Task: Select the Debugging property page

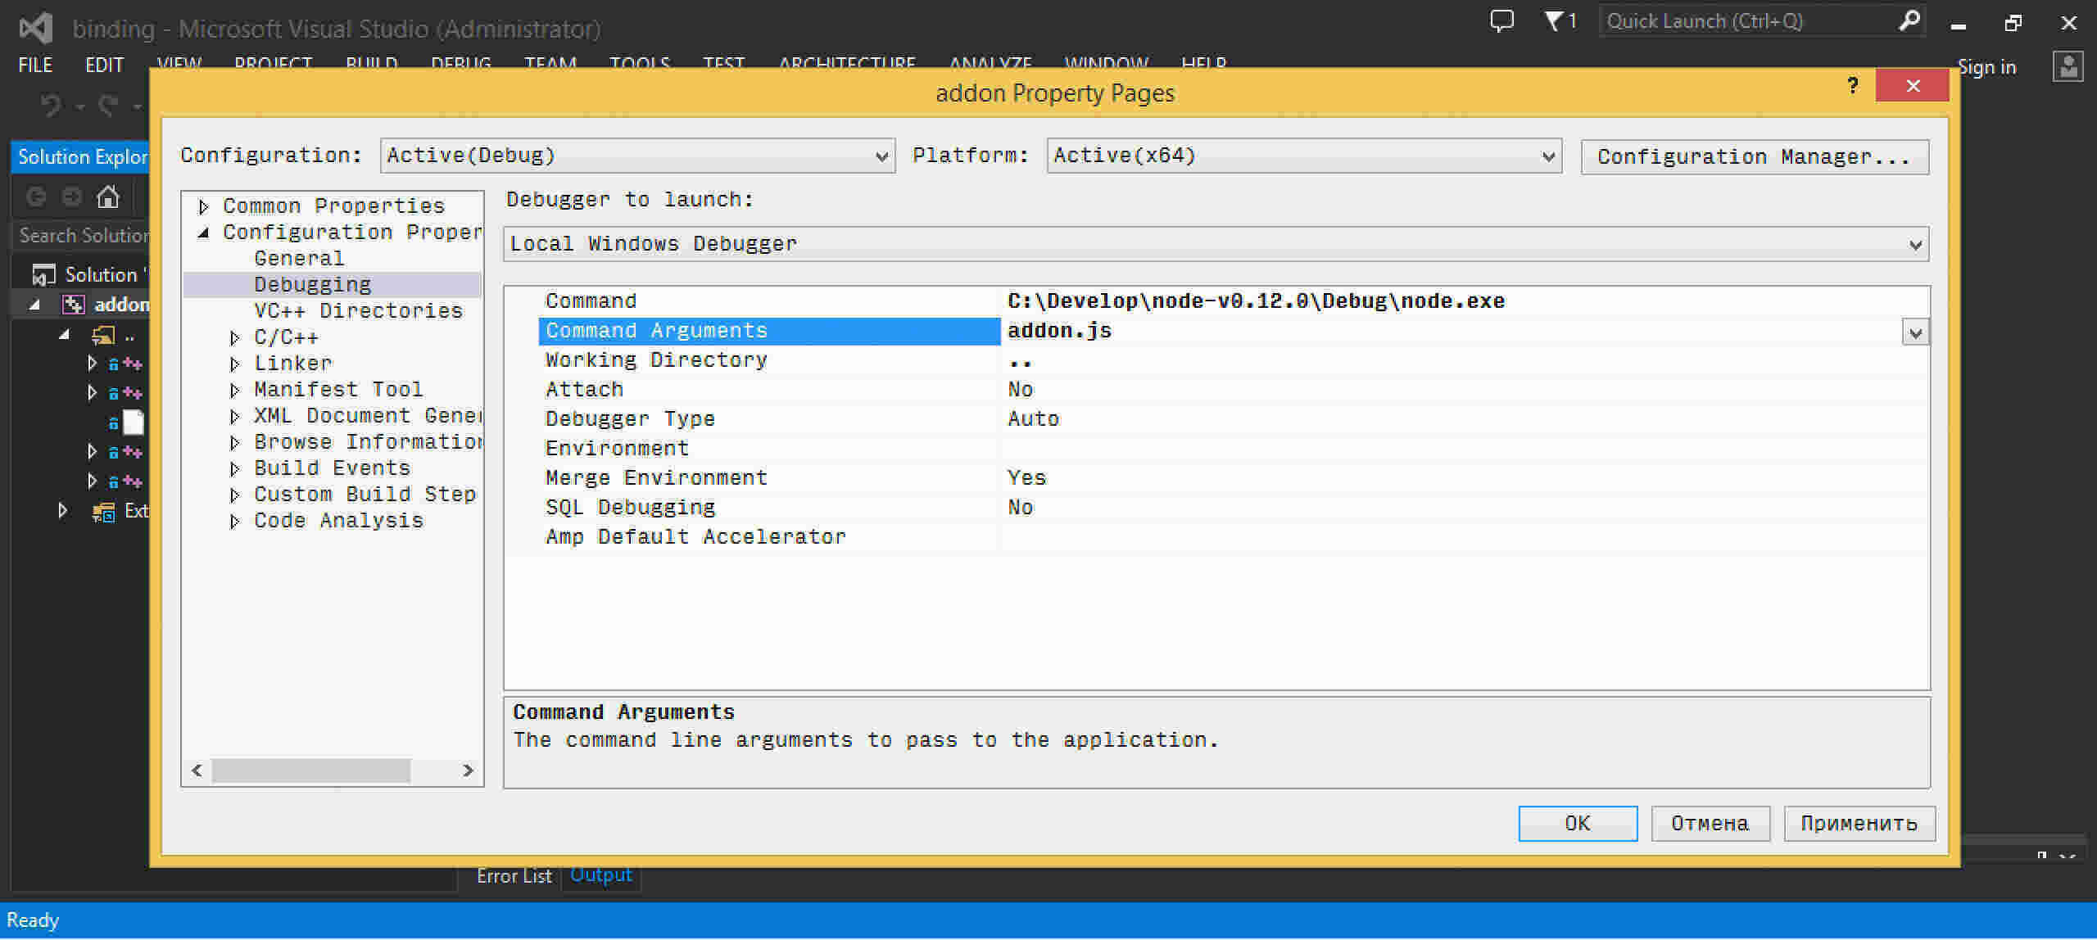Action: click(312, 285)
